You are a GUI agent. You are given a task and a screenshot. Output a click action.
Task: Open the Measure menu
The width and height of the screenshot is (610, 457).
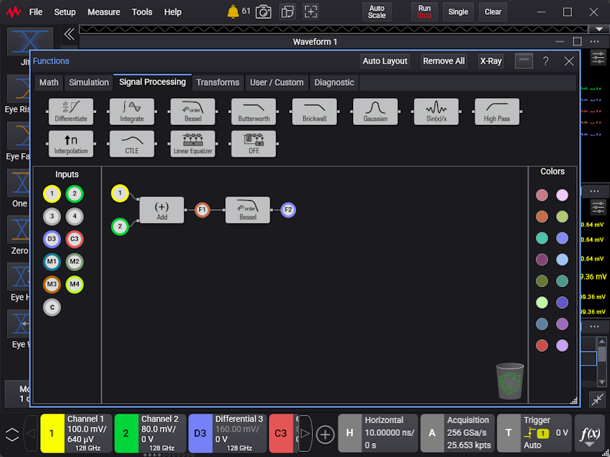coord(104,12)
